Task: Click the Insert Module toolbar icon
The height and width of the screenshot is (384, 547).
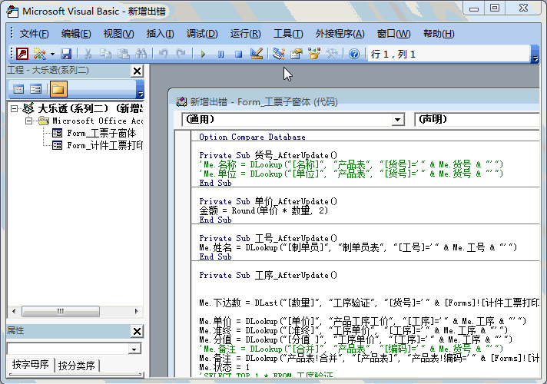Action: point(39,54)
